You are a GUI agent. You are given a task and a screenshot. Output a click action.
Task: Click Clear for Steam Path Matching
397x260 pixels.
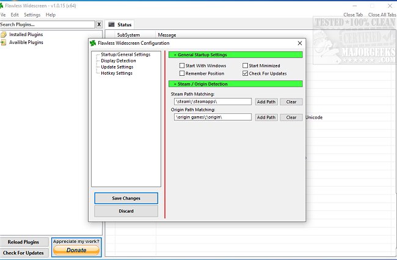[291, 102]
